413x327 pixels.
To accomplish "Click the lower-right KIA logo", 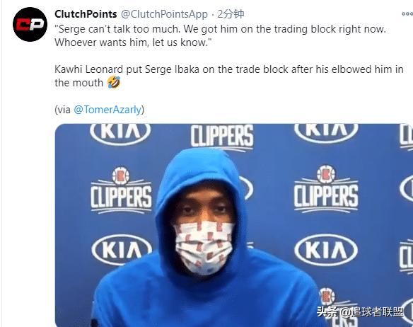I will [x=326, y=250].
